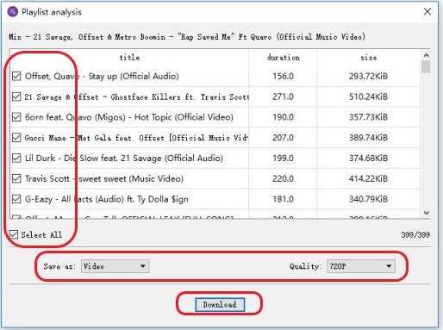Click the vertical scrollbar thumb
The image size is (443, 330).
[427, 66]
